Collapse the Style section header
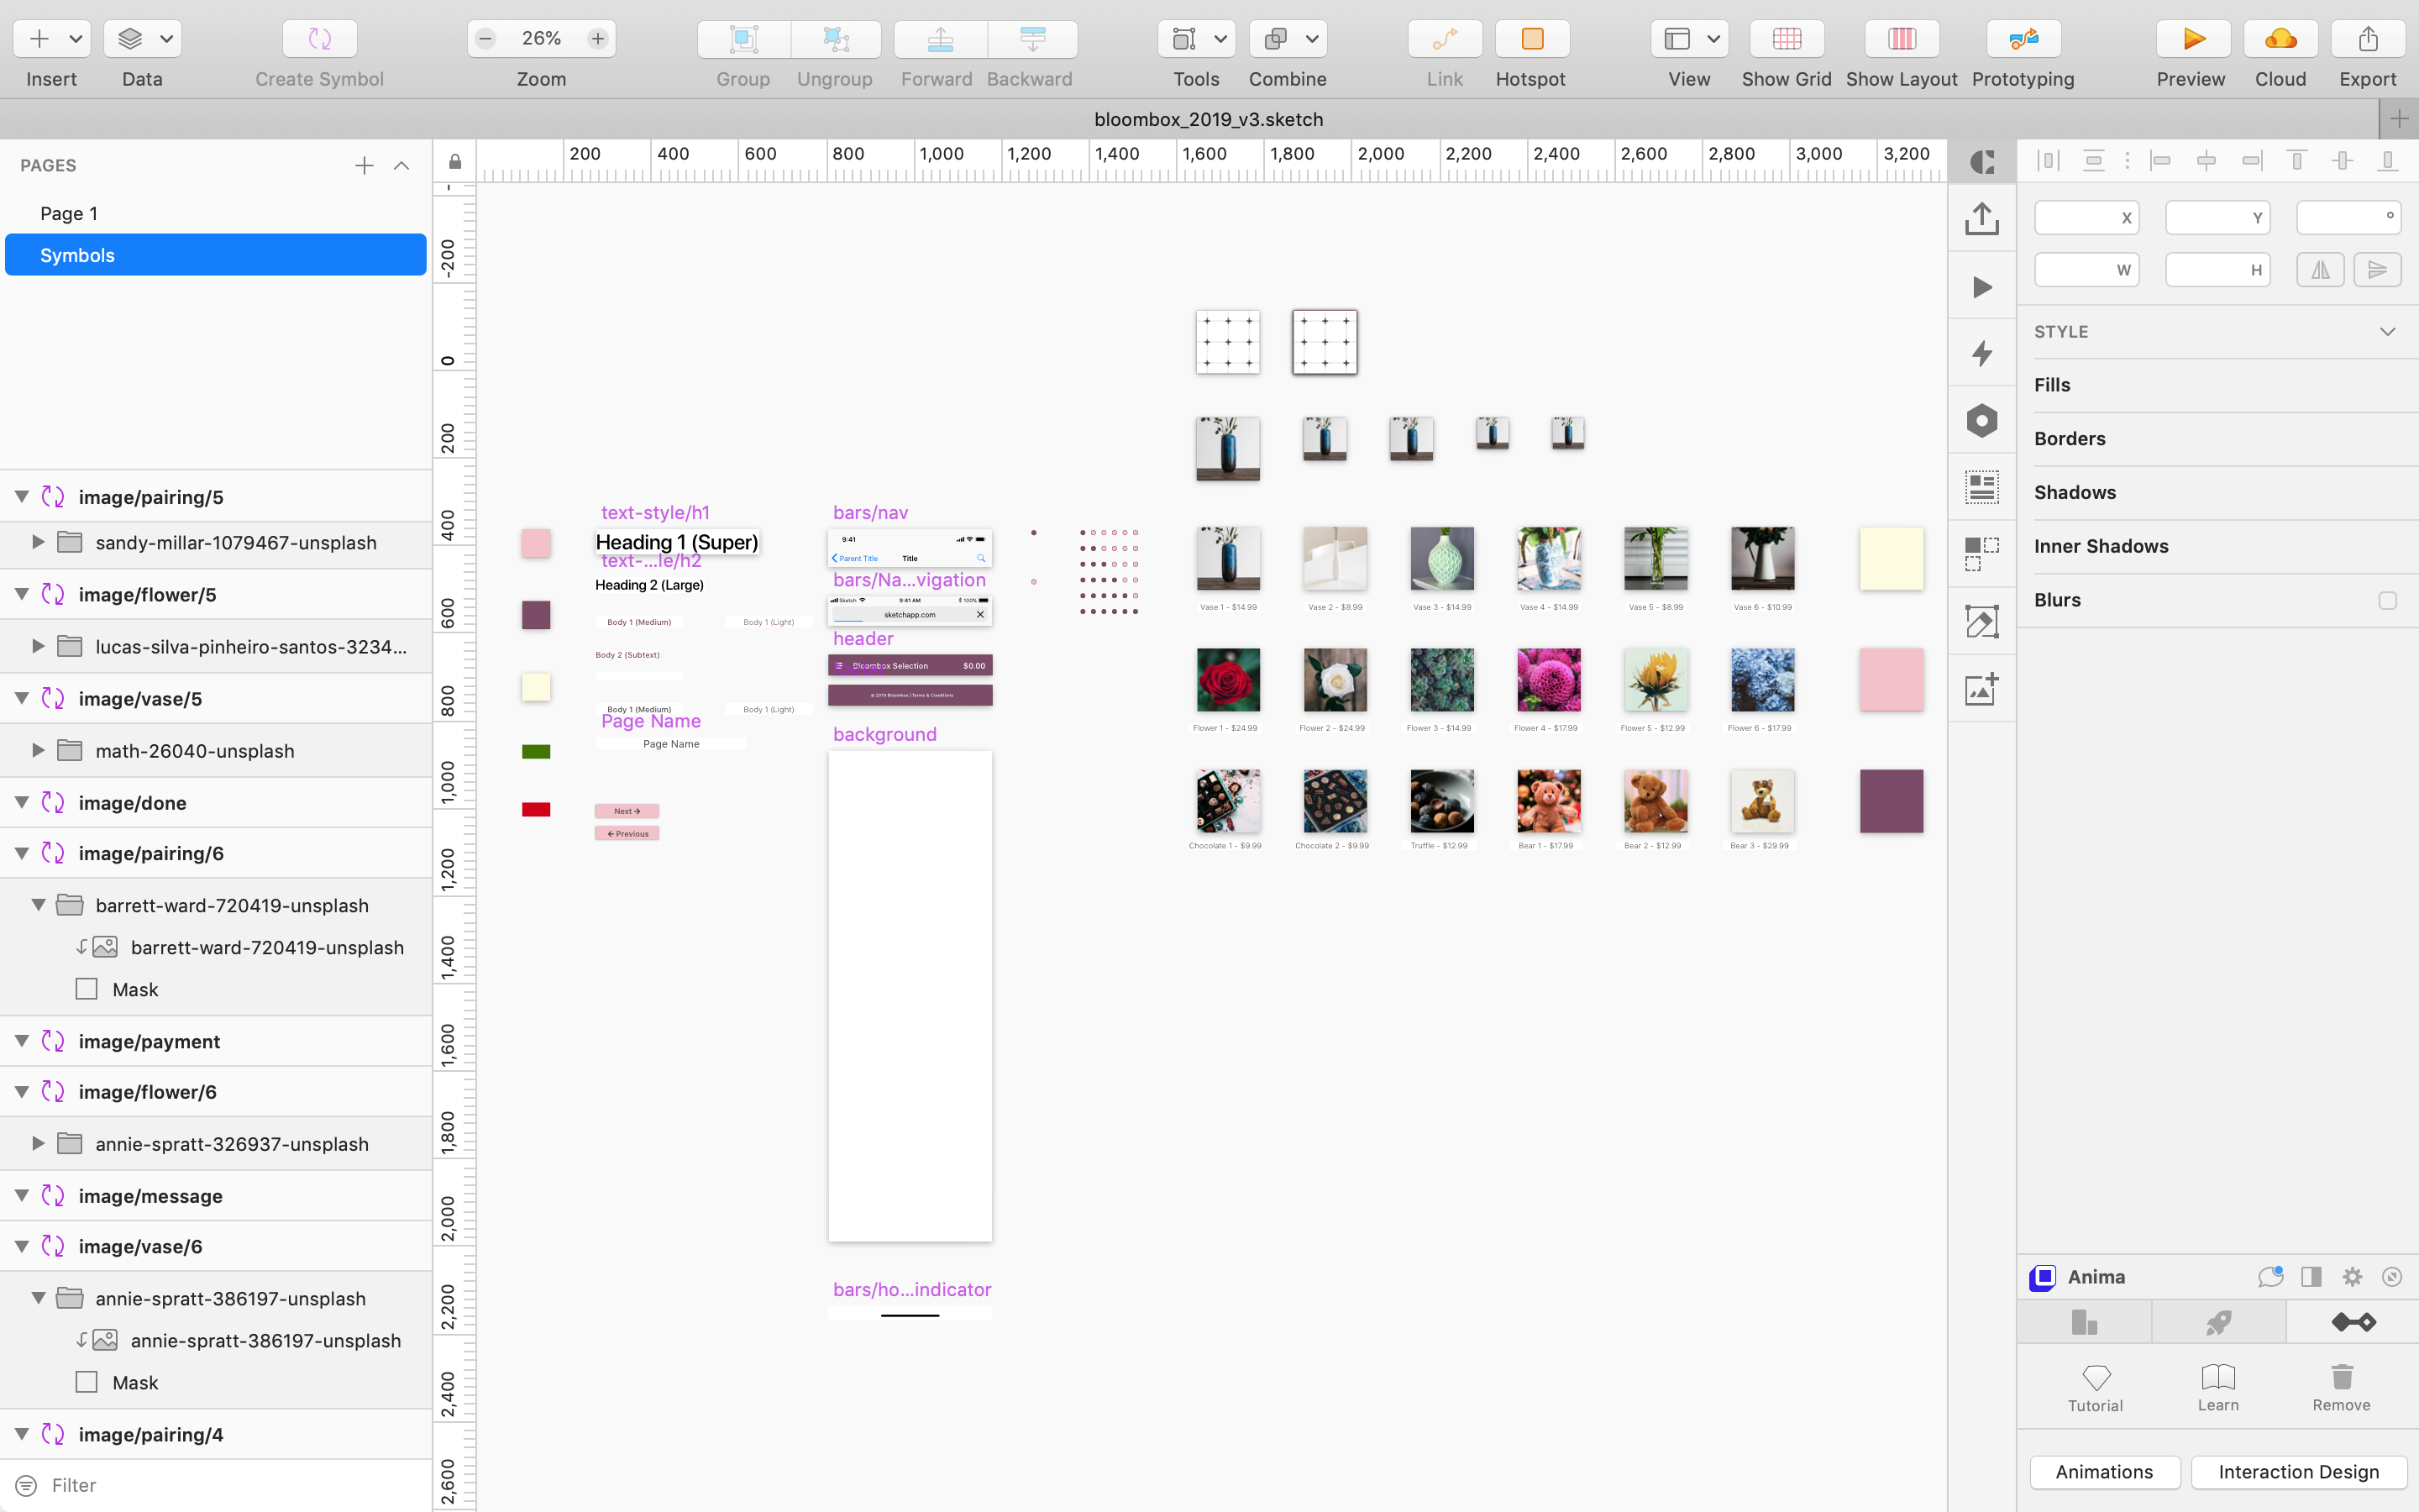The width and height of the screenshot is (2419, 1512). (x=2387, y=331)
